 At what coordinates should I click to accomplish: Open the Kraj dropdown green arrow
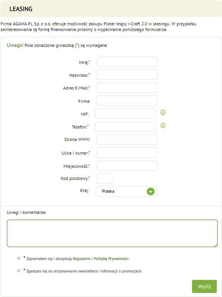[x=151, y=192]
